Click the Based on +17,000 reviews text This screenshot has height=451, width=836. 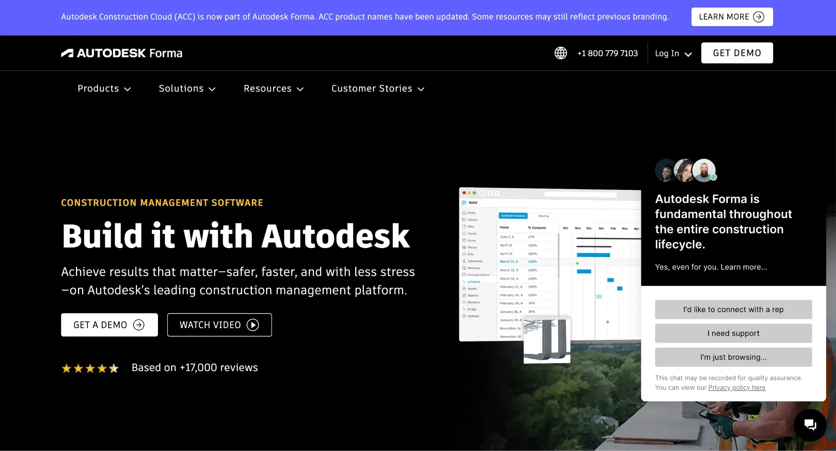[x=195, y=368]
